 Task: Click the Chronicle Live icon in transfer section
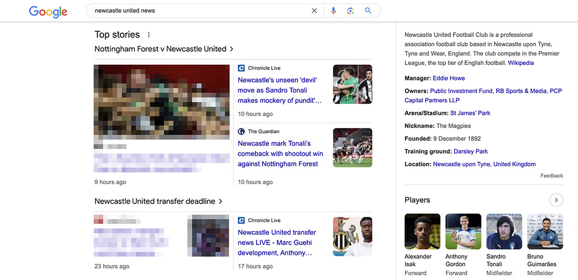pos(241,221)
